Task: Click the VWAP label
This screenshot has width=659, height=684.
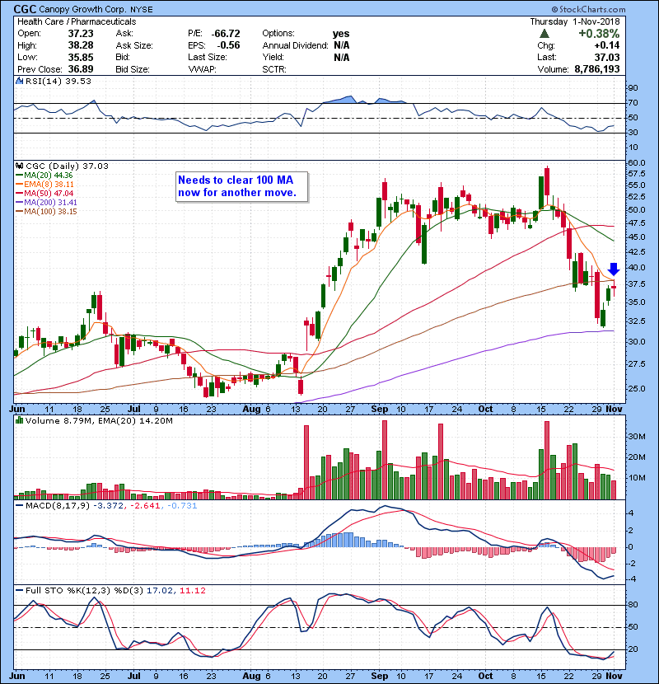Action: click(203, 69)
